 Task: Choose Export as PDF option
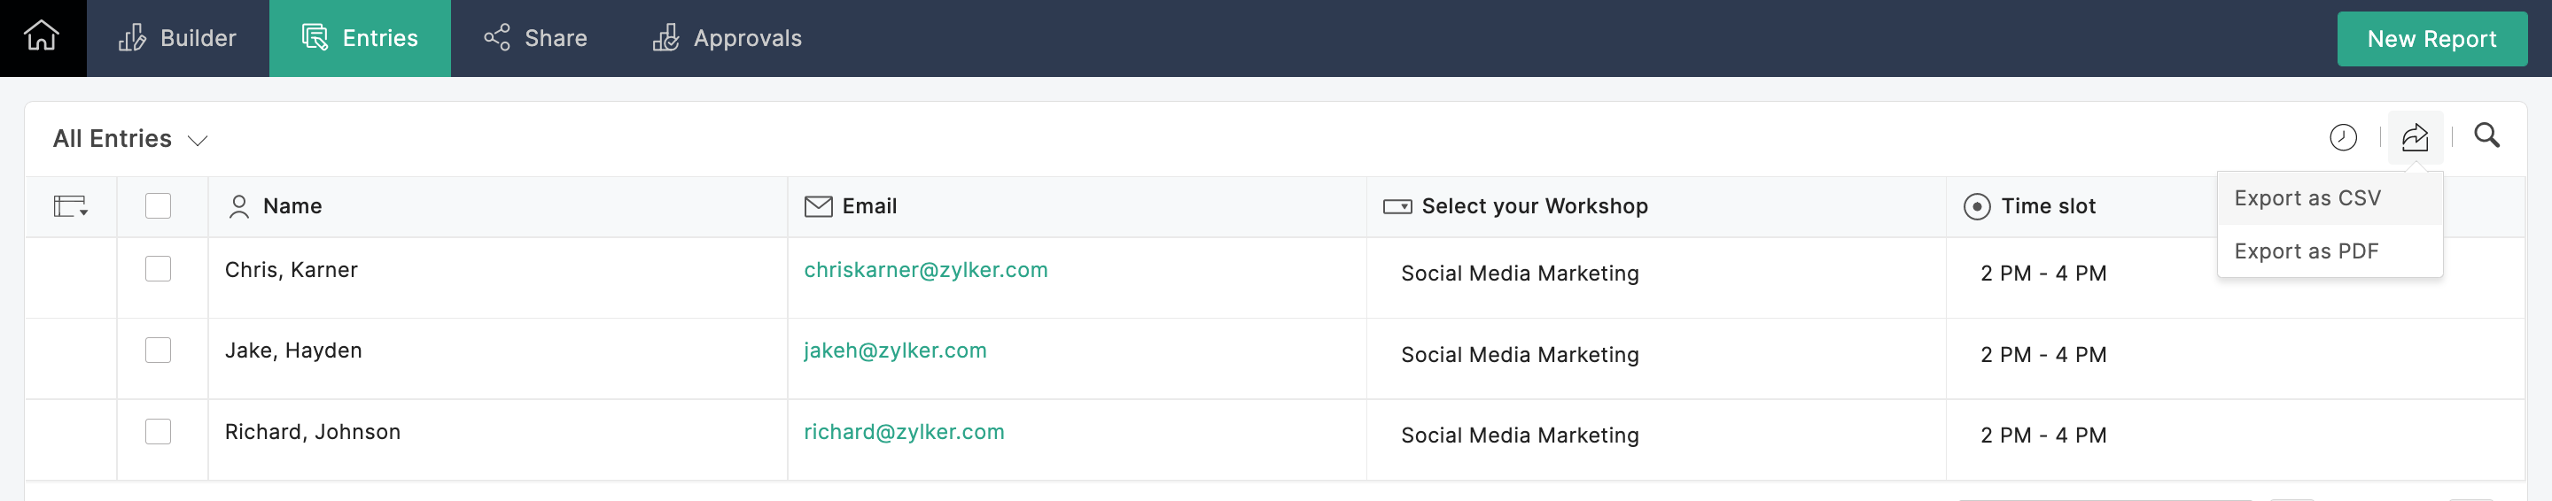pyautogui.click(x=2306, y=251)
